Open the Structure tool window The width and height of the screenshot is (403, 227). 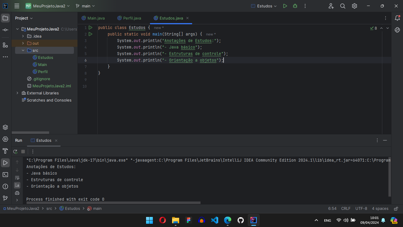pos(5,45)
